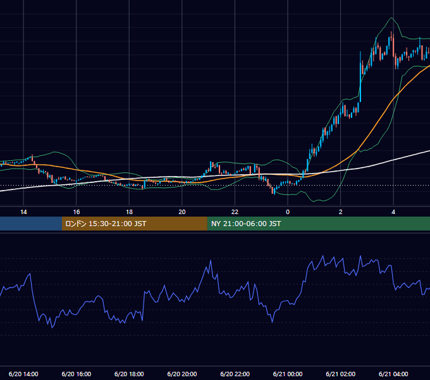
Task: Click the NY 21:00-06:00 JST session bar
Action: click(318, 224)
